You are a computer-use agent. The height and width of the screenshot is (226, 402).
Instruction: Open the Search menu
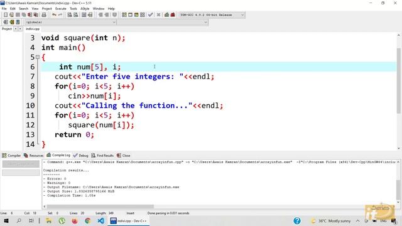pyautogui.click(x=23, y=8)
